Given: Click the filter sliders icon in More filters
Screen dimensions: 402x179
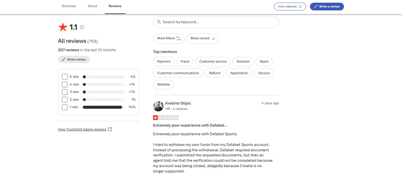Looking at the screenshot, I should pos(179,38).
